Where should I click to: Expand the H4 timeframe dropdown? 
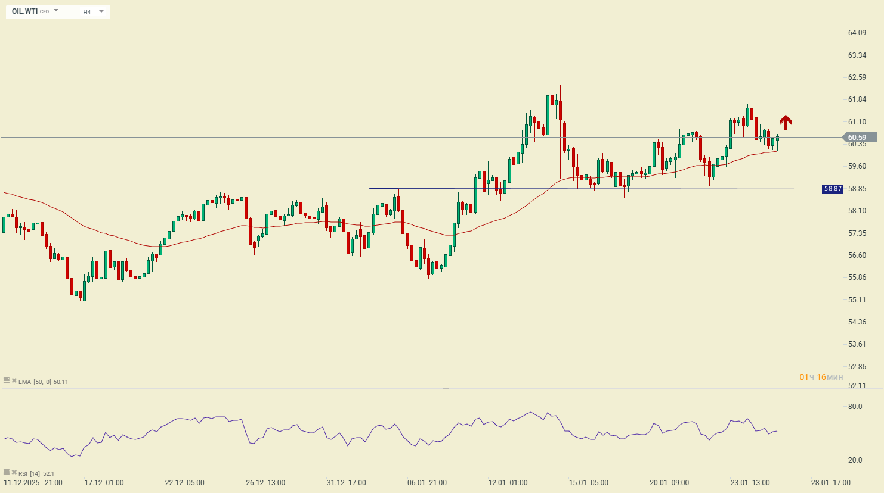click(x=94, y=12)
